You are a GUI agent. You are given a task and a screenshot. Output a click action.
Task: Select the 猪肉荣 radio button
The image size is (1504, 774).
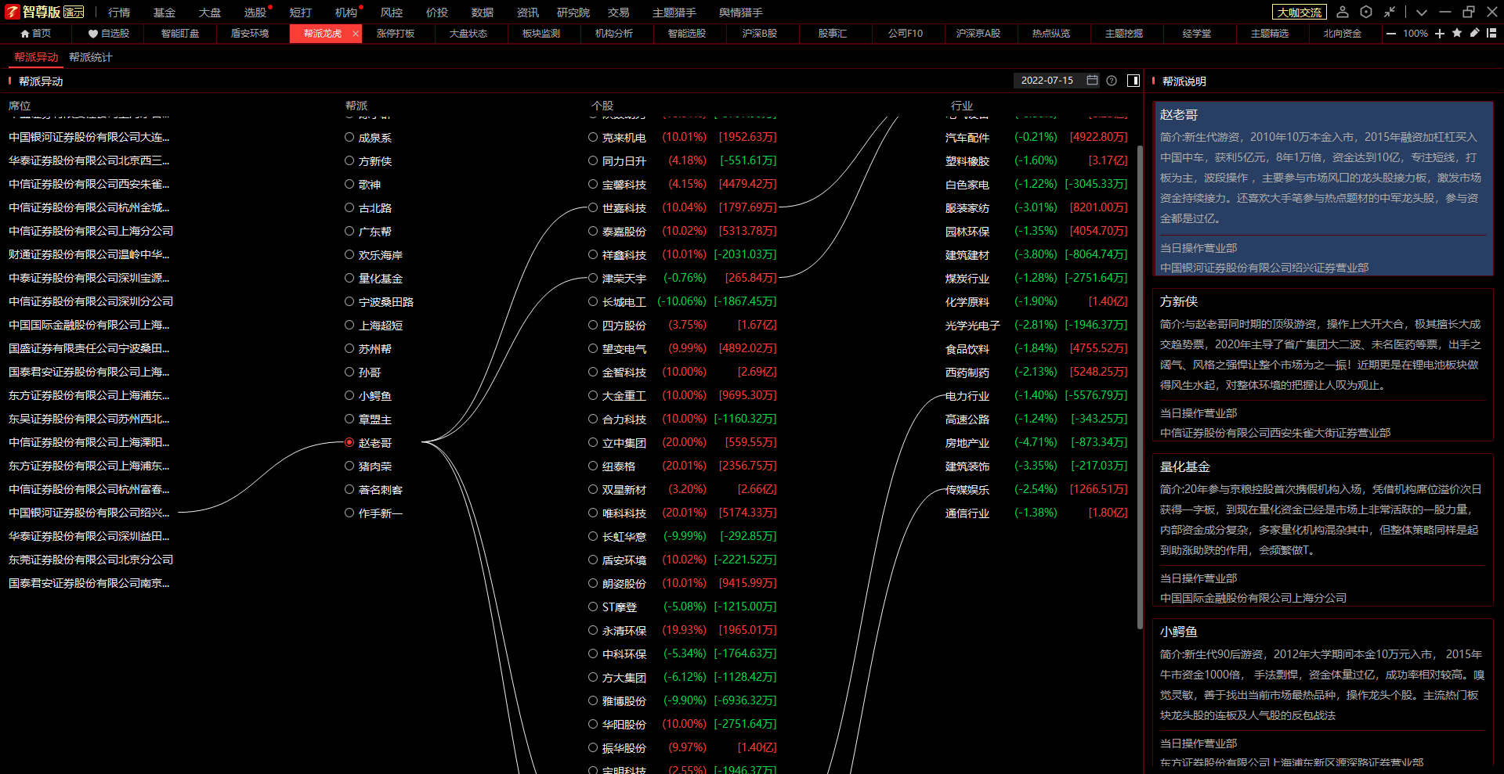(x=349, y=466)
